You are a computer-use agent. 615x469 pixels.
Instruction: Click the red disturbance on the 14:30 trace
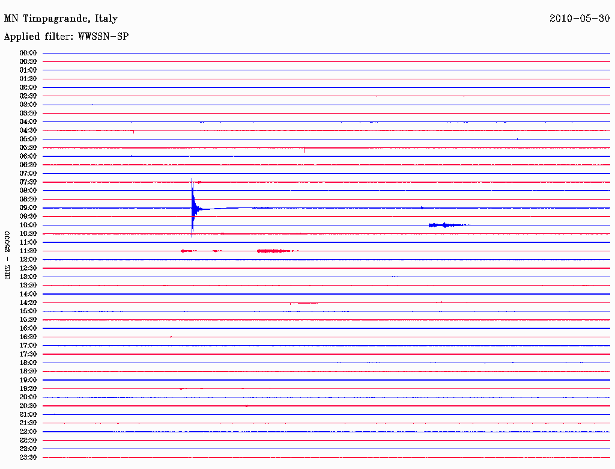pyautogui.click(x=303, y=303)
